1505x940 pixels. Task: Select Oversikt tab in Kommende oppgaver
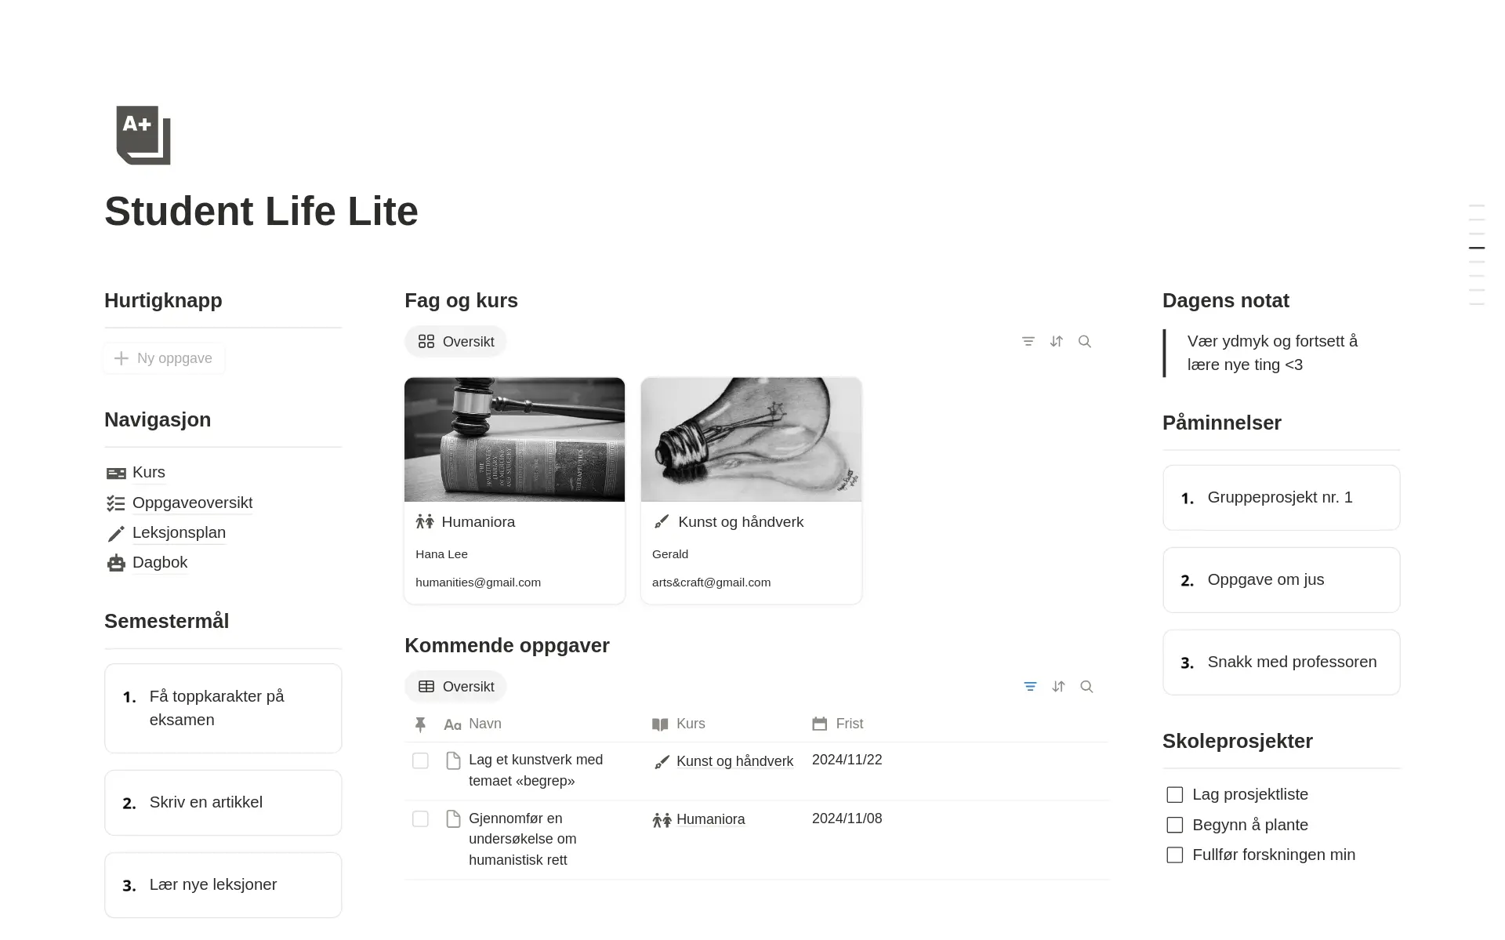pos(455,687)
